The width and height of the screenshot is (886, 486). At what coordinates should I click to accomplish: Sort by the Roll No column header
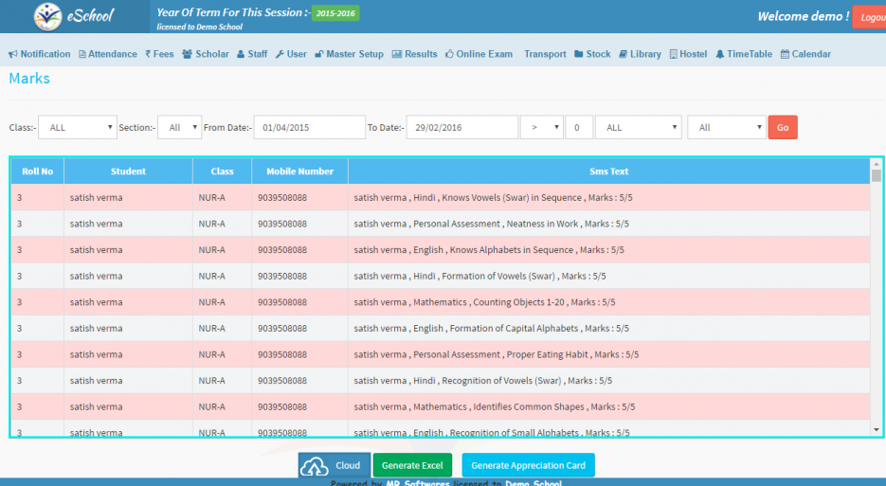37,171
